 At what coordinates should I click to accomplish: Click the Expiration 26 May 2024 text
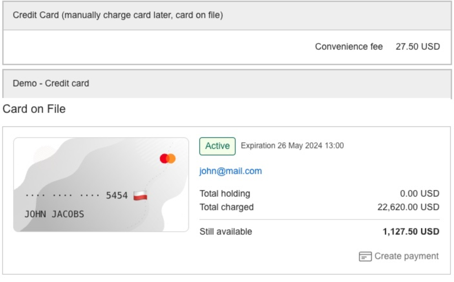(x=292, y=146)
